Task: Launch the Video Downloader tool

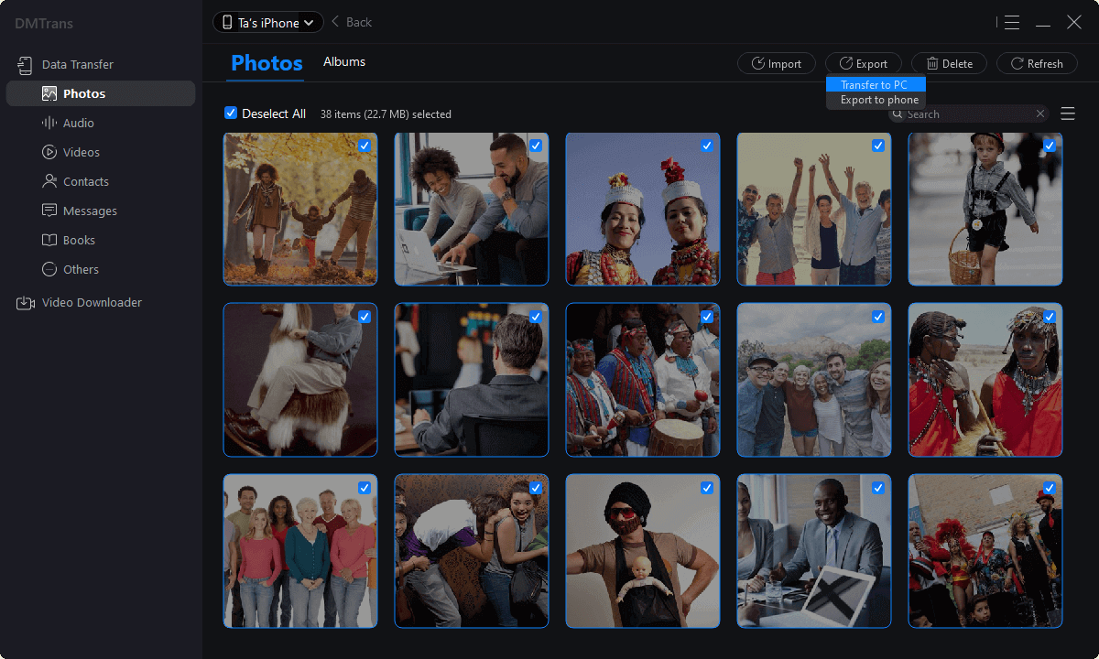Action: tap(92, 302)
